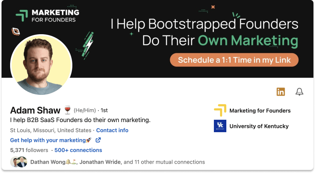This screenshot has height=173, width=315.
Task: Click the University of Kentucky logo
Action: coord(220,126)
